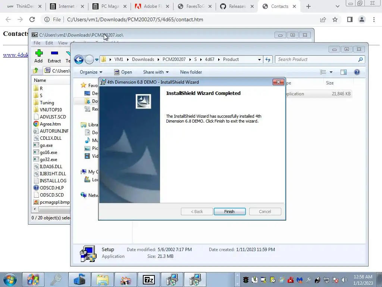The image size is (382, 287).
Task: Click PCM200207 in the Explorer breadcrumb
Action: [x=174, y=59]
